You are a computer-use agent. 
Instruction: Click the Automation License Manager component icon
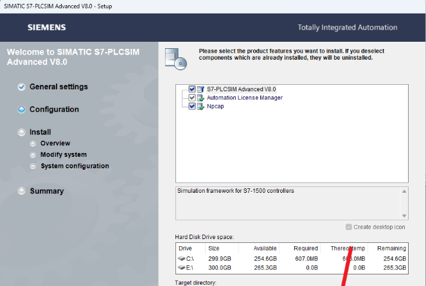pos(200,98)
